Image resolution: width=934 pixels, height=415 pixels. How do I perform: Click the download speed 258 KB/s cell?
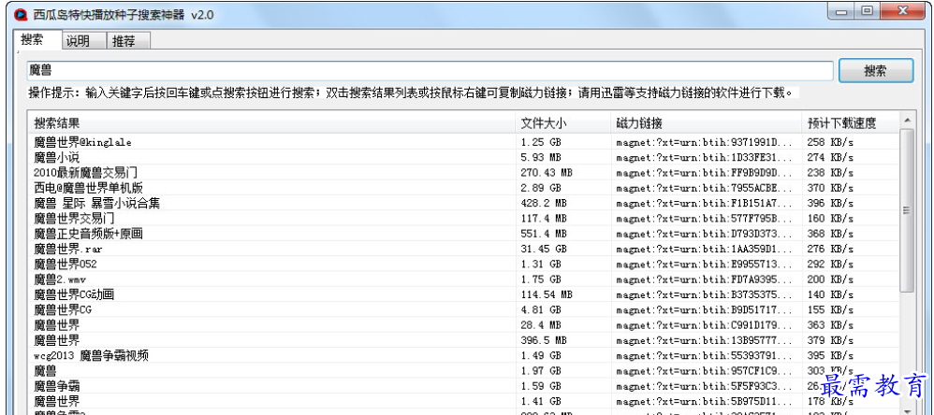pos(830,142)
